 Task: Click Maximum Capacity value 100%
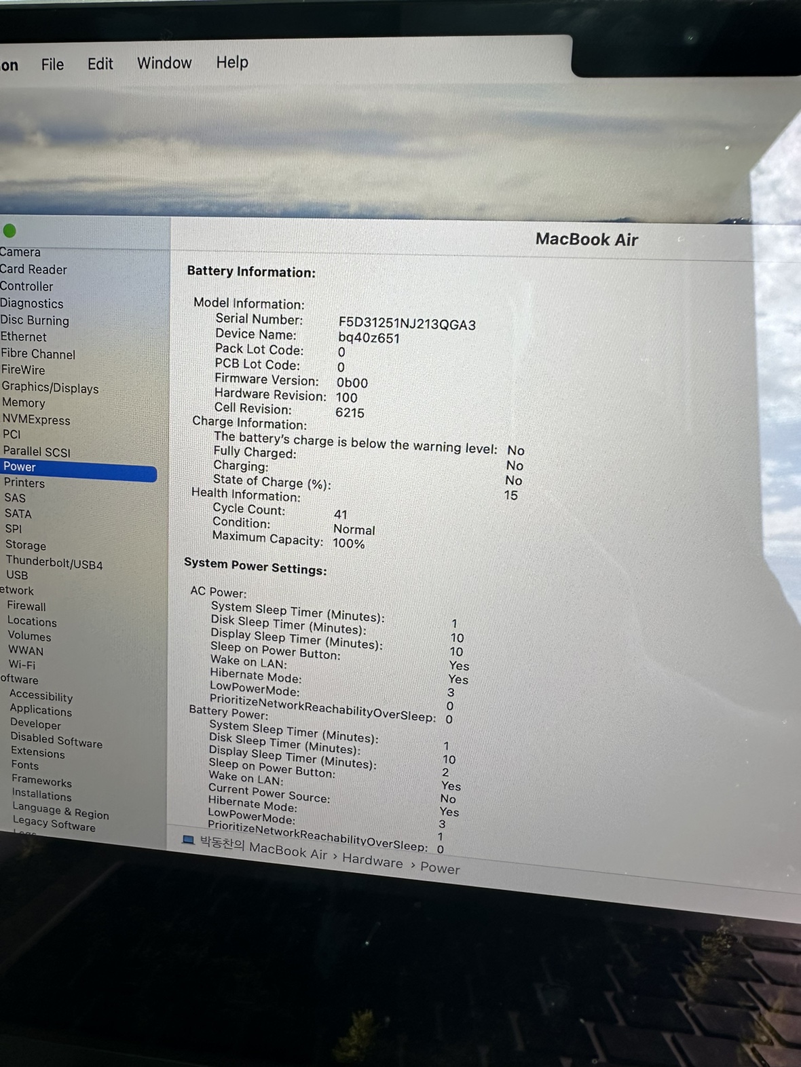348,543
